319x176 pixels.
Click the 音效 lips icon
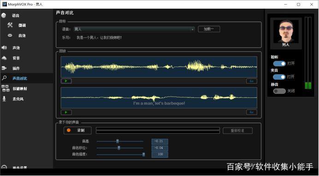[x=10, y=35]
